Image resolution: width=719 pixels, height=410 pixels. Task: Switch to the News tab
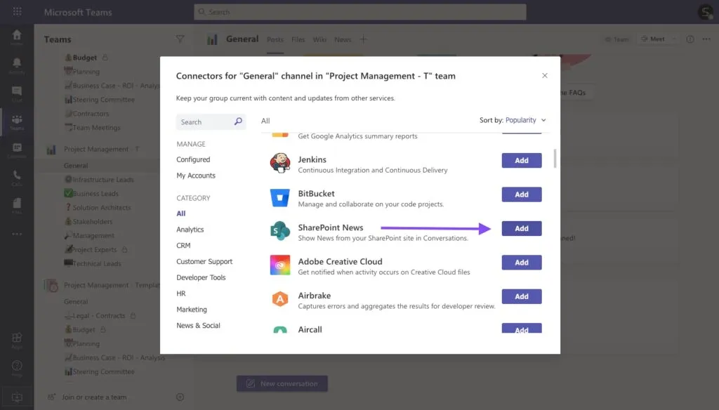[343, 39]
